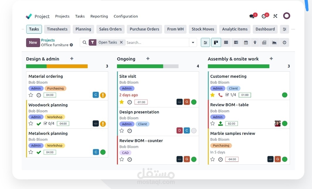312x189 pixels.
Task: Open the Review BOM - counter card
Action: click(x=158, y=150)
